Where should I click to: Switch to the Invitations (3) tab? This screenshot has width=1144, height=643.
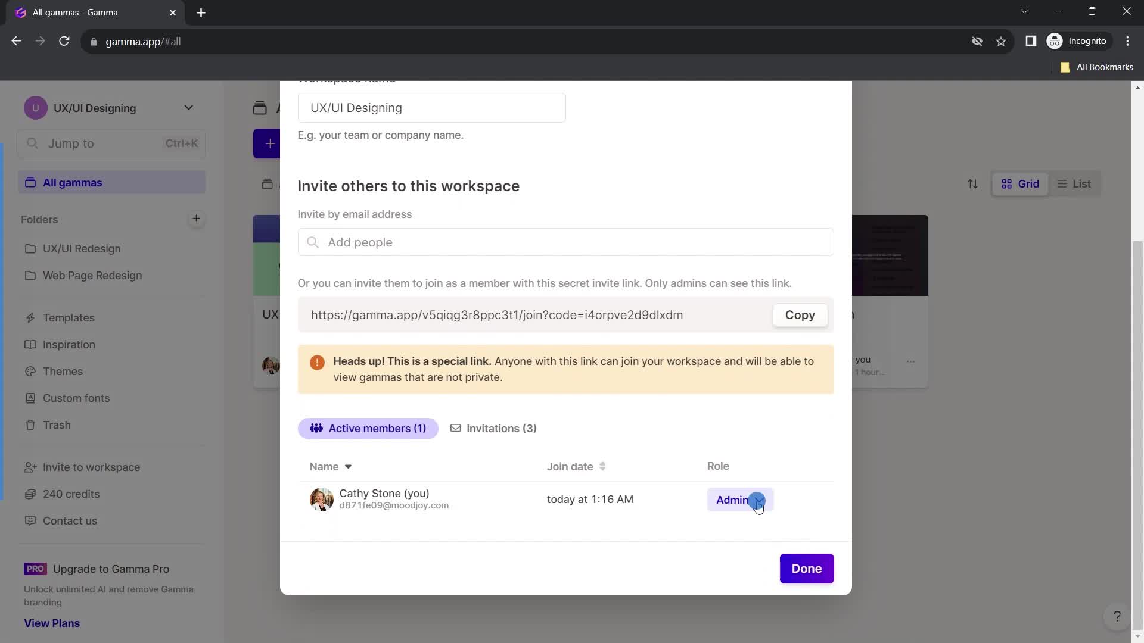click(493, 429)
